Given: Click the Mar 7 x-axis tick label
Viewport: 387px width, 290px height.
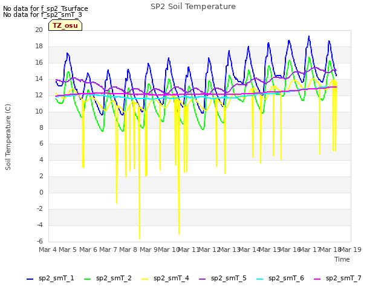Looking at the screenshot, I should coord(108,250).
